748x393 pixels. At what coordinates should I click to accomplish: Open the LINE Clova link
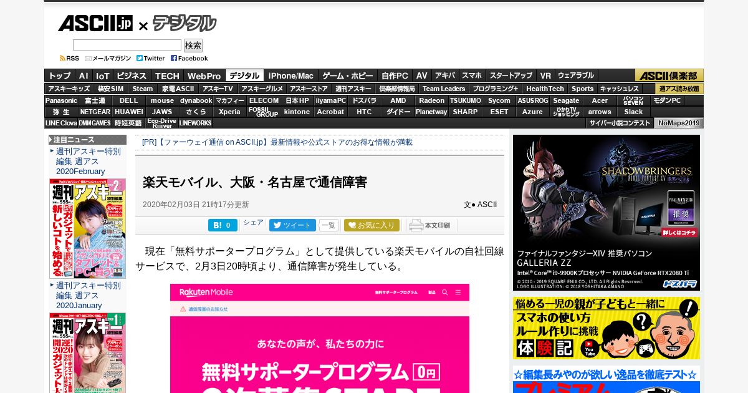[x=61, y=123]
